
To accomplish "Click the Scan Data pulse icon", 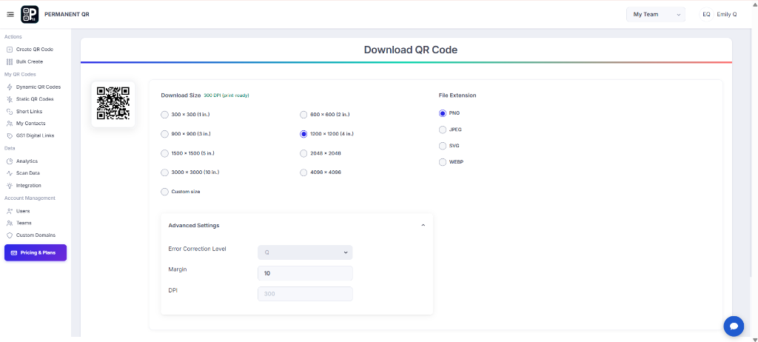I will [x=10, y=173].
